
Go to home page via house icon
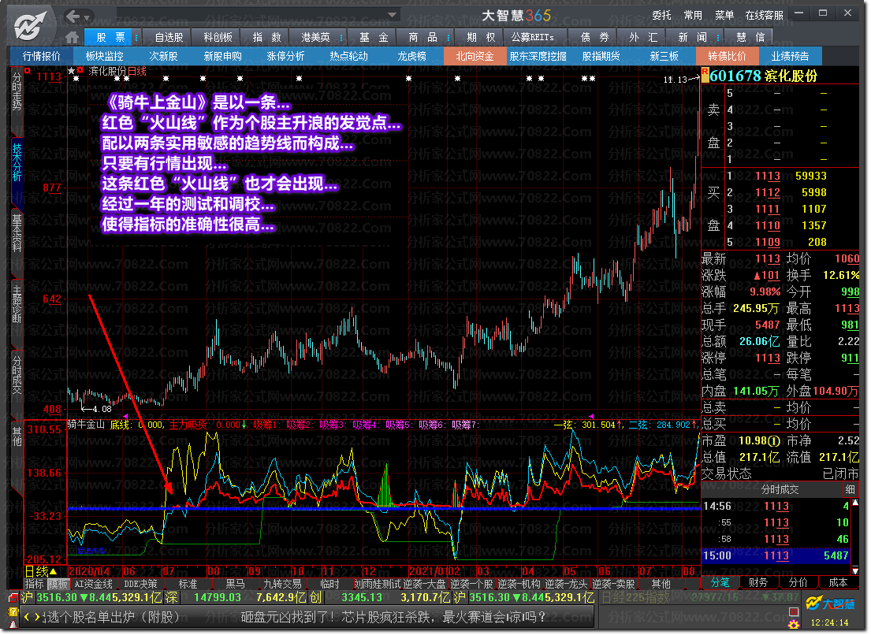pyautogui.click(x=72, y=37)
